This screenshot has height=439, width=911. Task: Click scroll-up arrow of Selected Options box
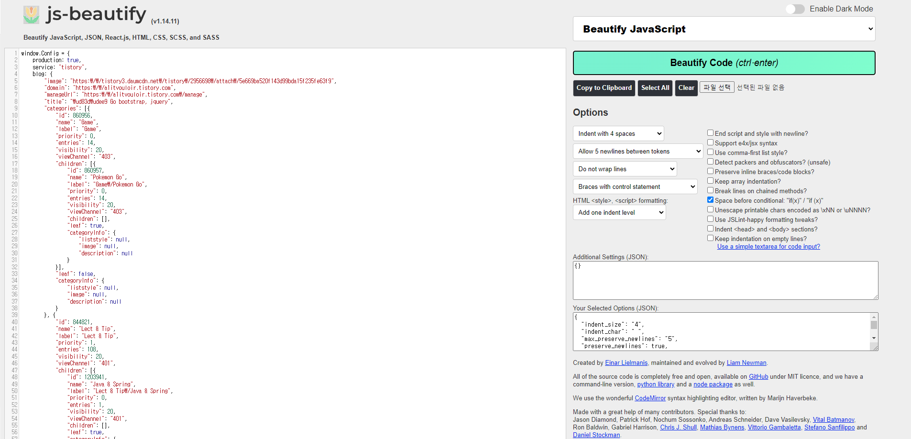[874, 317]
